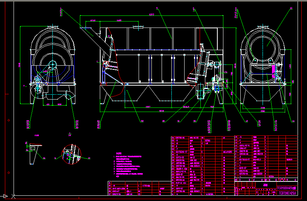Screen dimensions: 307x201
Task: Select part balloon 3 above the main view
Action: click(157, 8)
